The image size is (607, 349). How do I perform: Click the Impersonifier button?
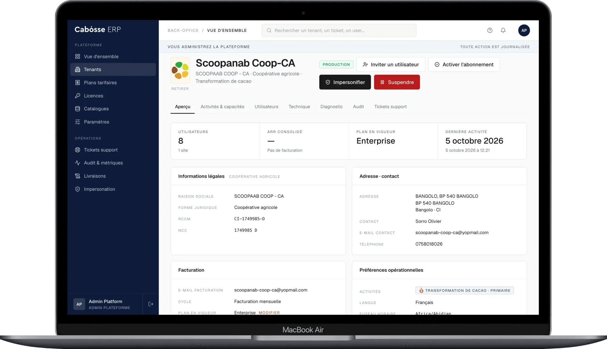point(345,82)
